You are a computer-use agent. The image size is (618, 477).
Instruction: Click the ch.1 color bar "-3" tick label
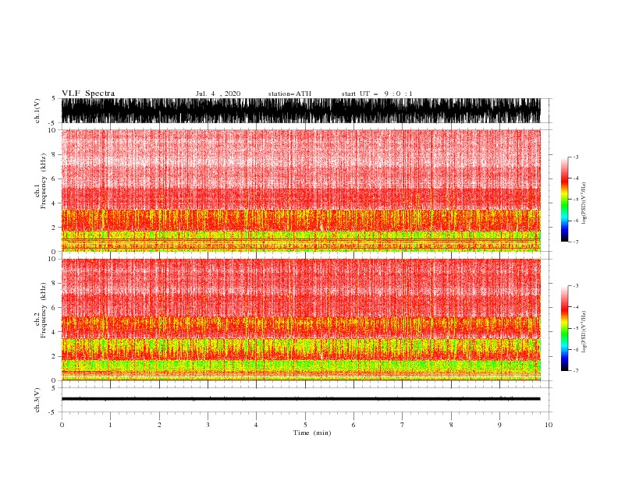(x=576, y=157)
